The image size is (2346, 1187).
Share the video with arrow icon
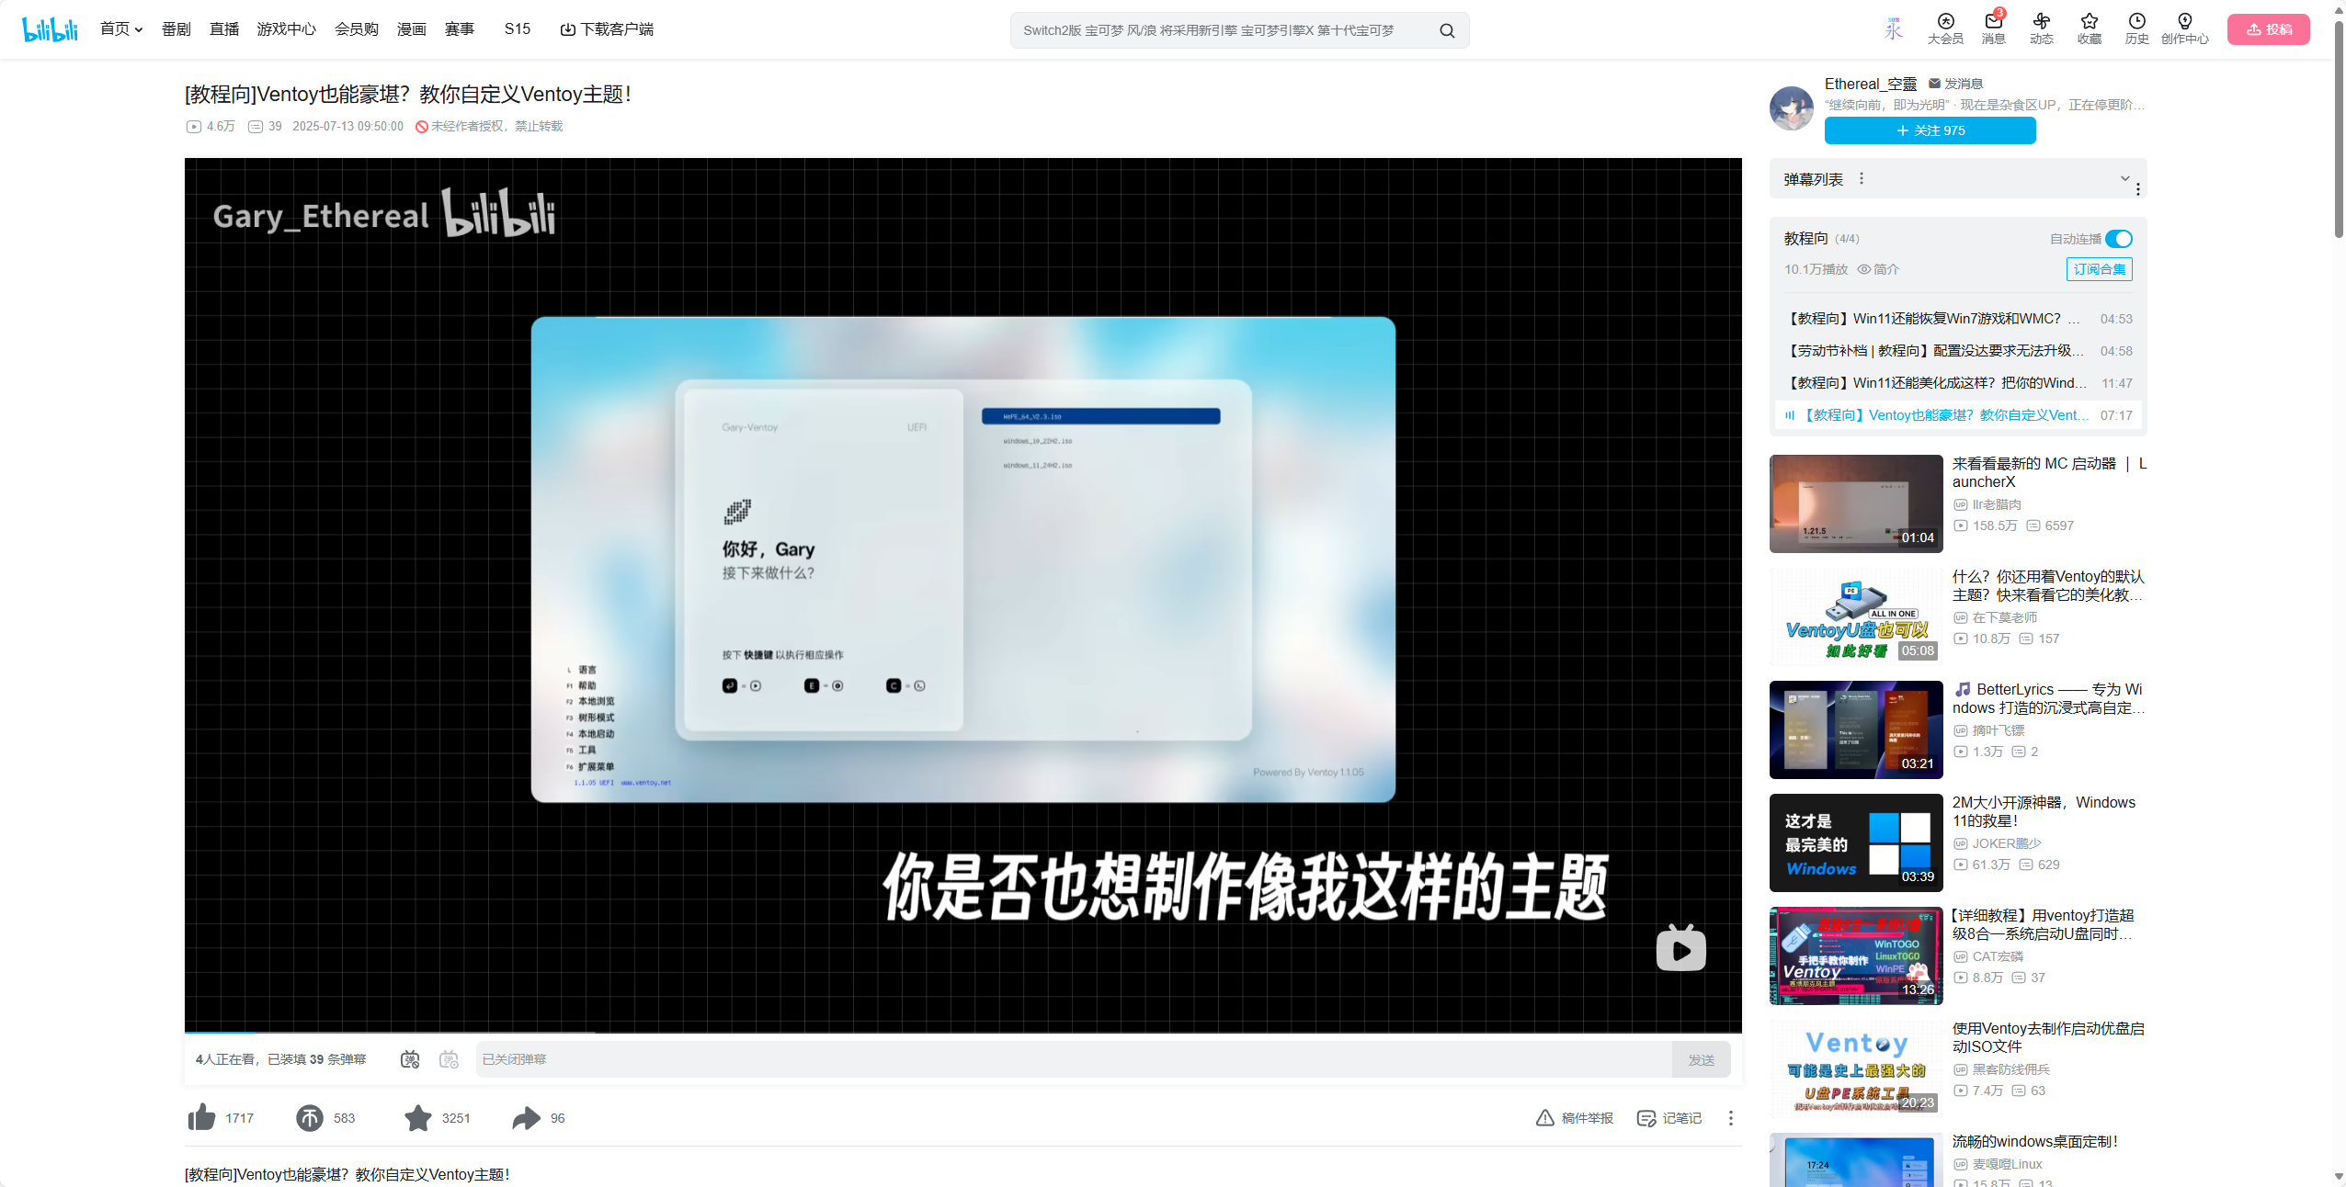pos(527,1117)
